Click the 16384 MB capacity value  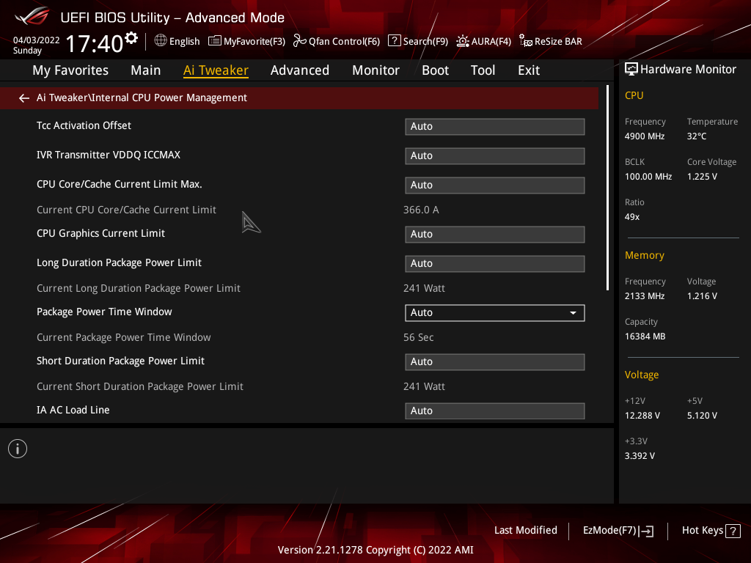click(x=645, y=336)
